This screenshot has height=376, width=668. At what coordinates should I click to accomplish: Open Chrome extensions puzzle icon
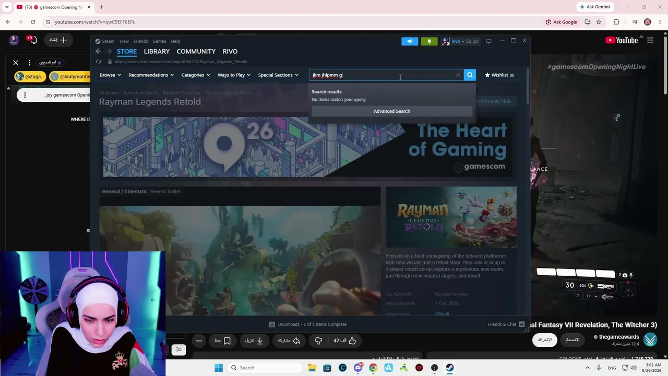pos(616,22)
